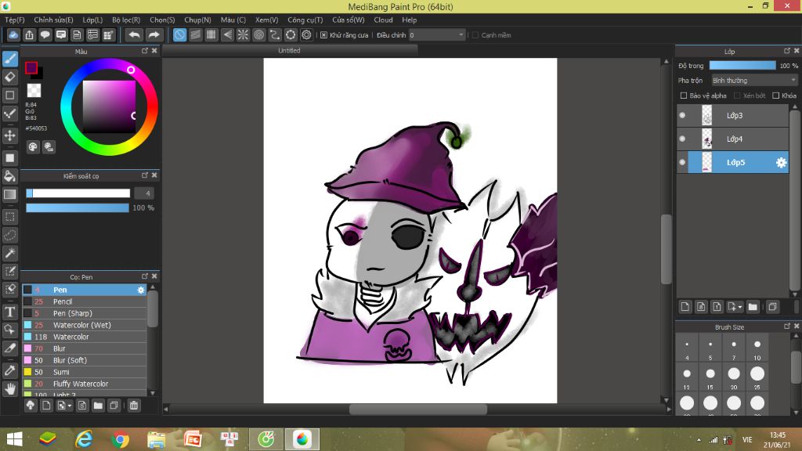Open the Pha trộn blend mode dropdown
Viewport: 802px width, 451px height.
[754, 81]
